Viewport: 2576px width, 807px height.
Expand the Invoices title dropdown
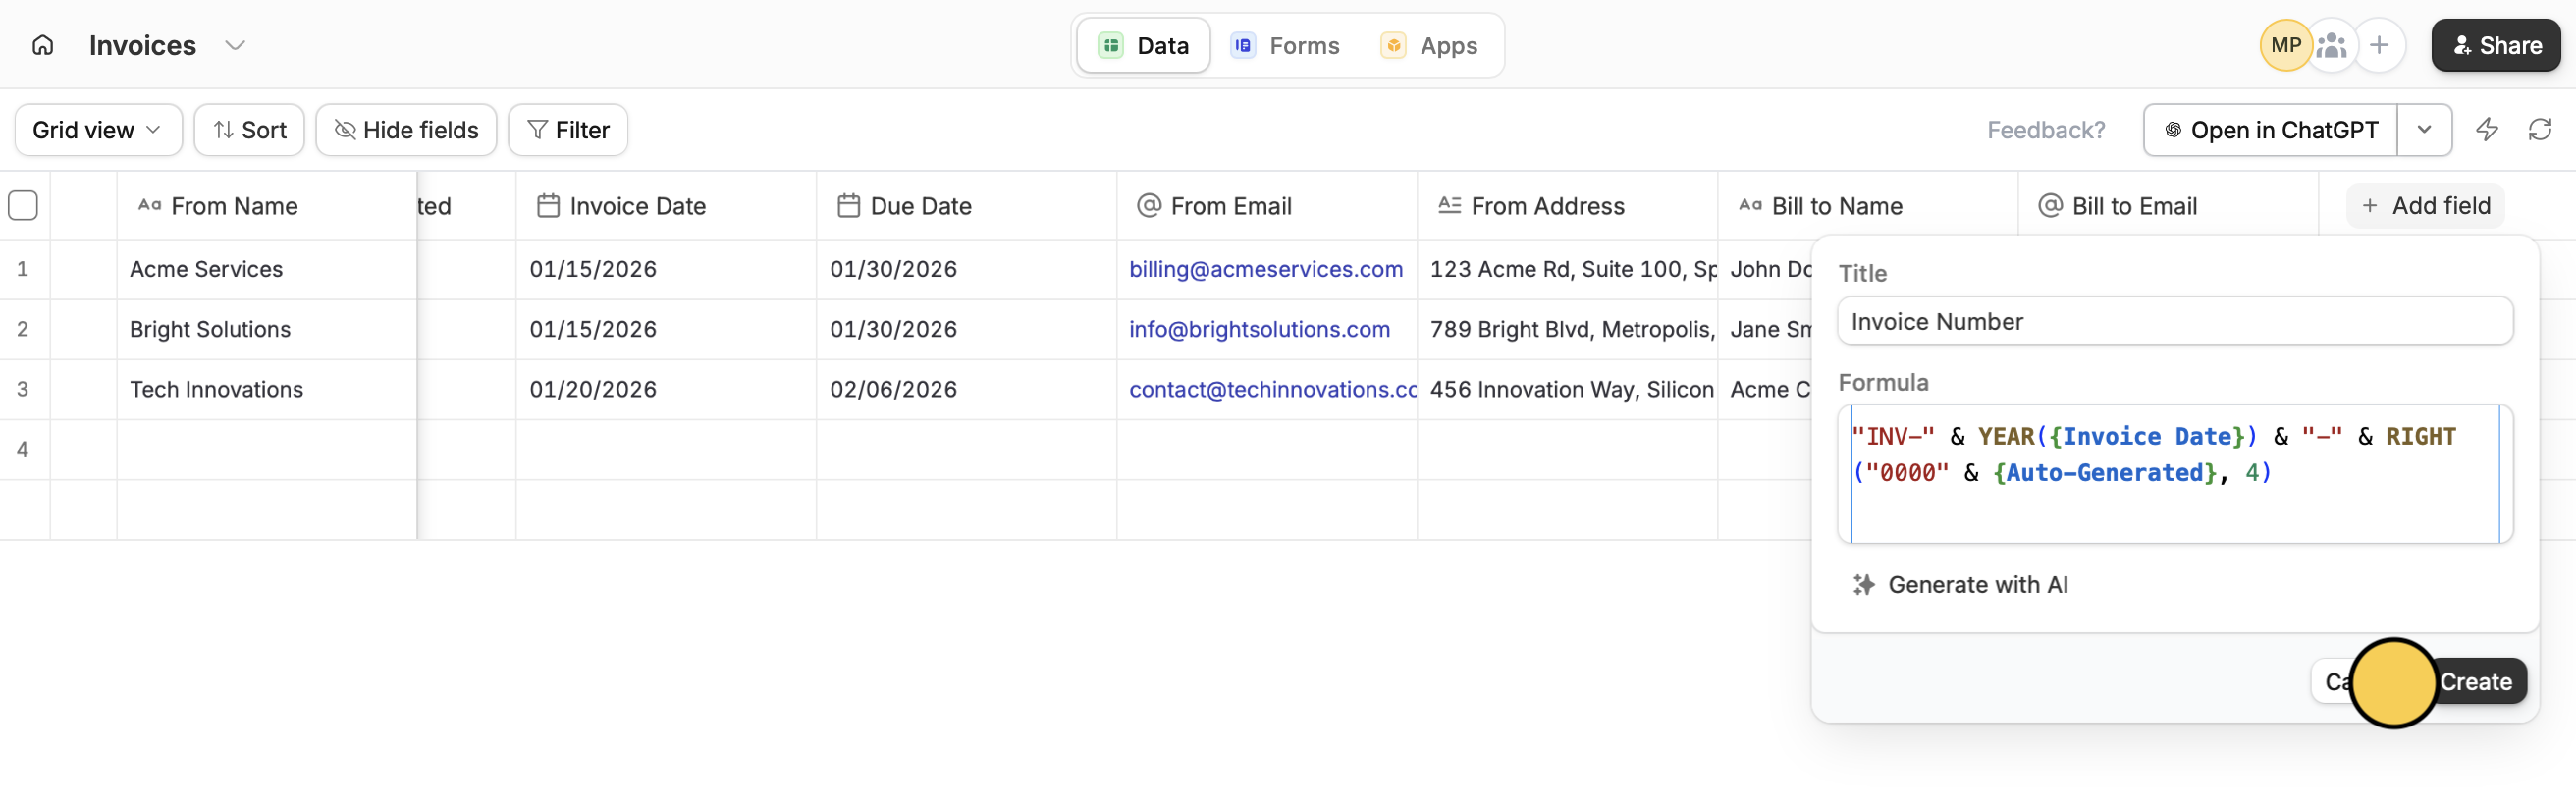[235, 45]
